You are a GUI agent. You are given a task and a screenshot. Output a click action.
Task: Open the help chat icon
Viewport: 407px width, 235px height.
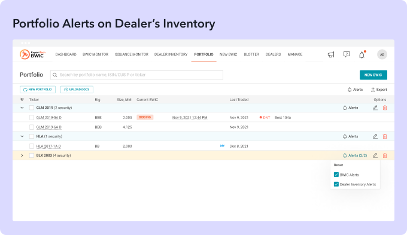[347, 54]
